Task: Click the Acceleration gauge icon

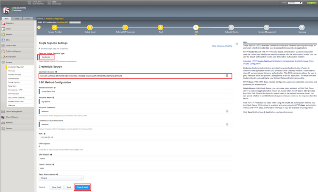Action: pos(3,57)
